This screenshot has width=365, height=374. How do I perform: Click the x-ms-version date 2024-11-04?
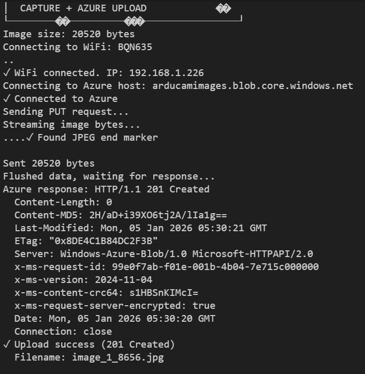(123, 280)
